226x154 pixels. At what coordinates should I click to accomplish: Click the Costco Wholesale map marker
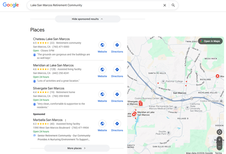[221, 101]
